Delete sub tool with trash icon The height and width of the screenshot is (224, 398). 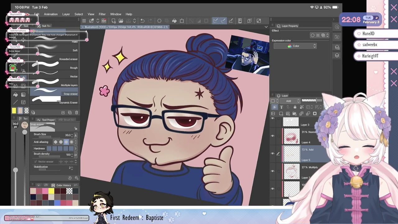pyautogui.click(x=77, y=113)
